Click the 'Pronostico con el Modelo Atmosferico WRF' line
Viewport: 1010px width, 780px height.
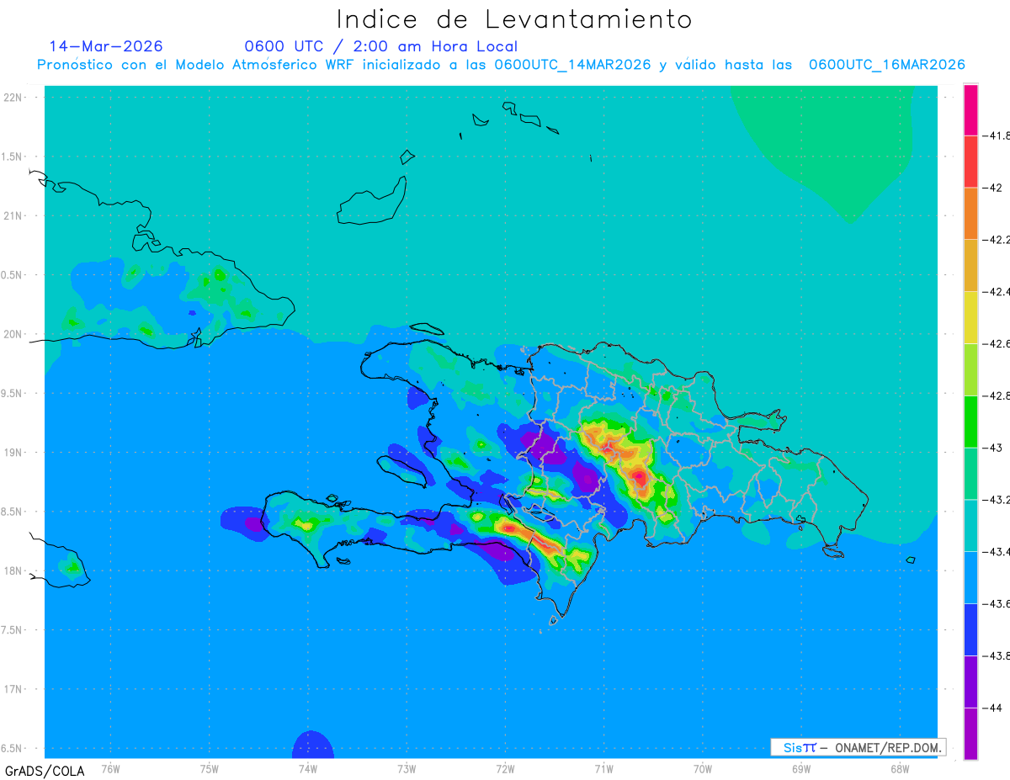tap(502, 65)
